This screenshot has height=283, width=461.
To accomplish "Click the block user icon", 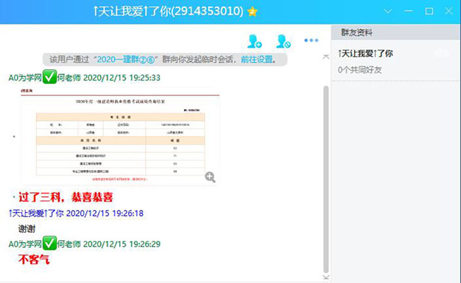I will click(x=283, y=40).
